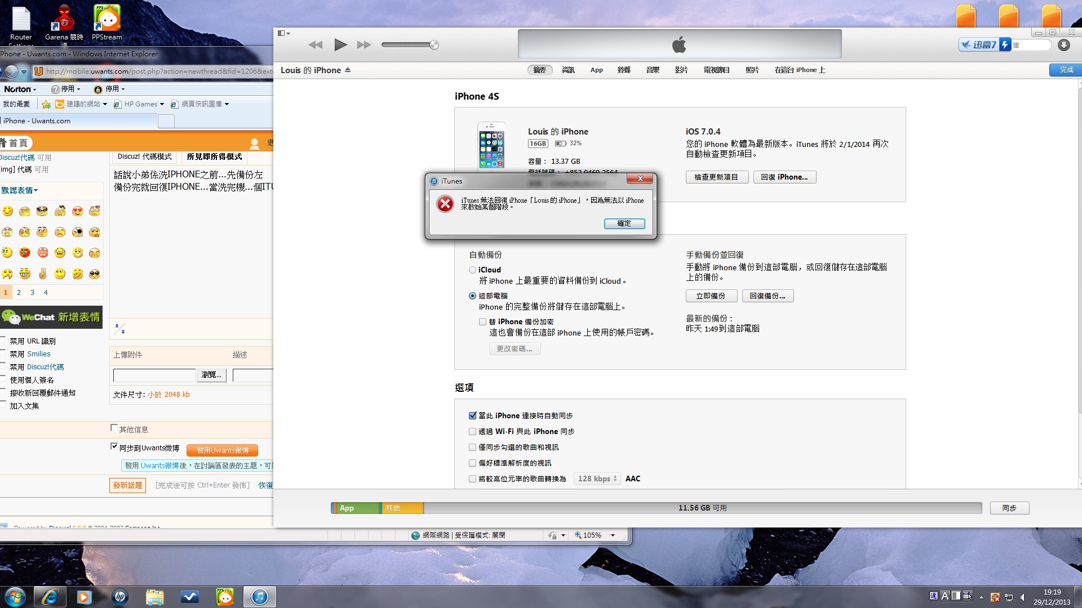Image resolution: width=1082 pixels, height=608 pixels.
Task: Switch to the App tab
Action: click(596, 70)
